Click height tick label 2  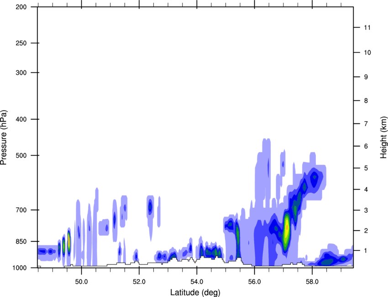tap(366, 231)
